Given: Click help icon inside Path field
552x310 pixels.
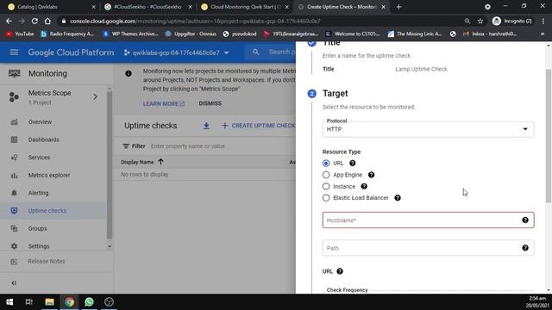Looking at the screenshot, I should coord(525,248).
